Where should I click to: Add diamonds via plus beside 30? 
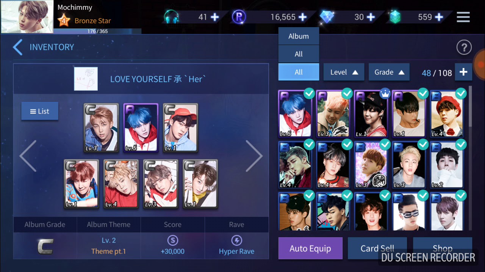click(x=371, y=17)
